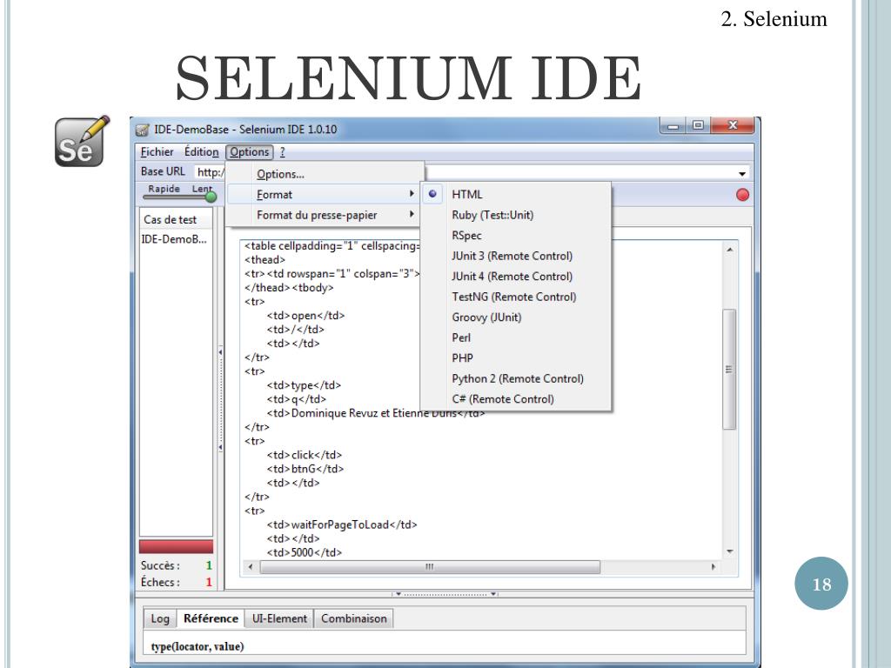Switch to the Log tab

point(160,618)
